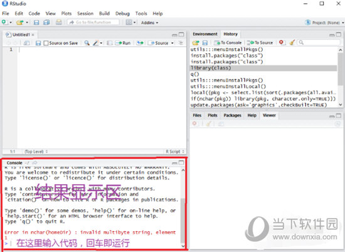This screenshot has height=252, width=345.
Task: Open the Plots menu
Action: click(66, 13)
